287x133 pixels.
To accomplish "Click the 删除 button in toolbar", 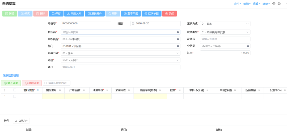I will click(41, 14).
